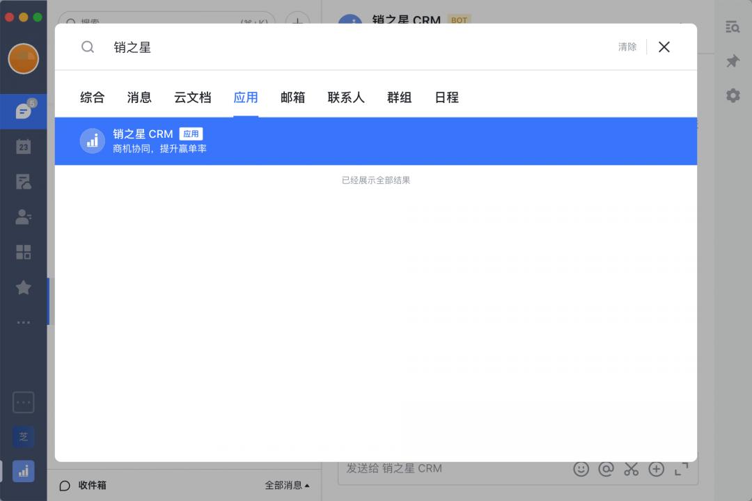Open the 芝 custom app icon in sidebar
Screen dimensions: 752x501
pos(24,436)
